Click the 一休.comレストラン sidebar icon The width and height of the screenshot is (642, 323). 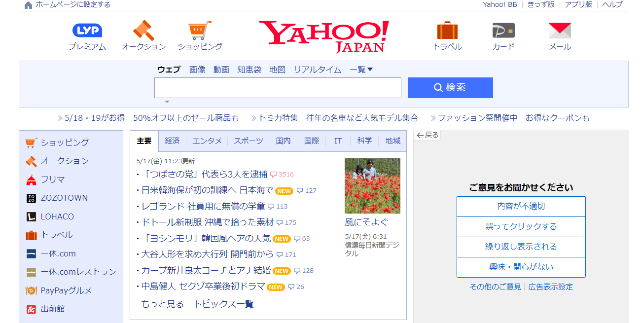[x=31, y=272]
